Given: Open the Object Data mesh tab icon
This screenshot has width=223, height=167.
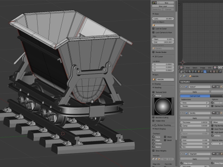Looking at the screenshot, I should click(208, 71).
